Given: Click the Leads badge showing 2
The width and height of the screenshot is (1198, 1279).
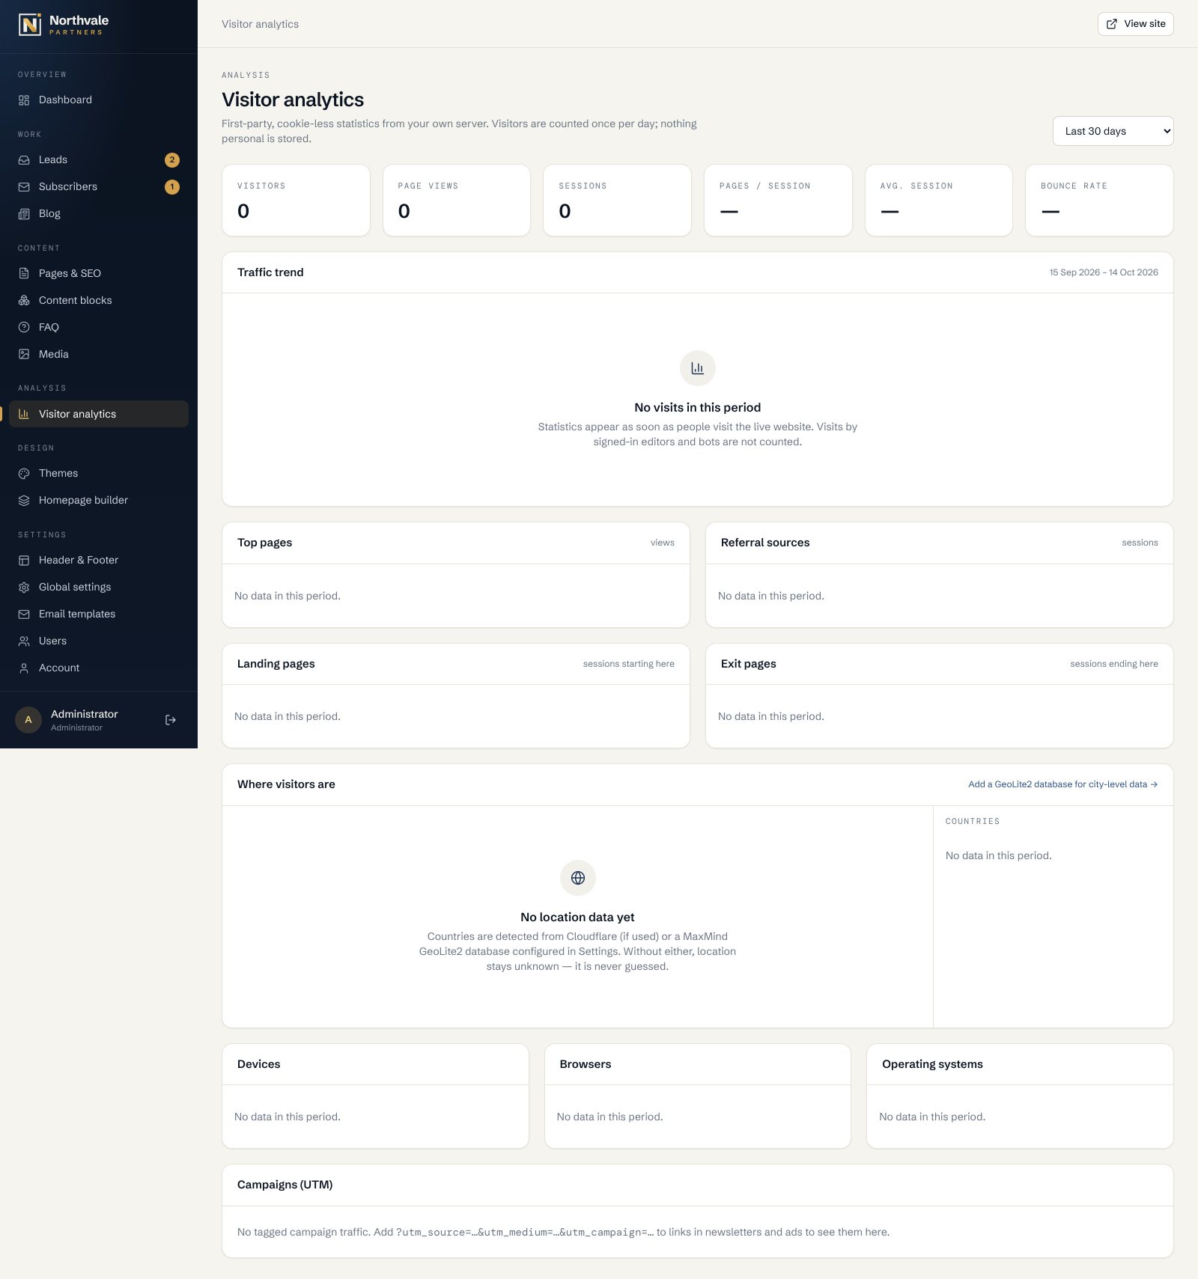Looking at the screenshot, I should [172, 160].
